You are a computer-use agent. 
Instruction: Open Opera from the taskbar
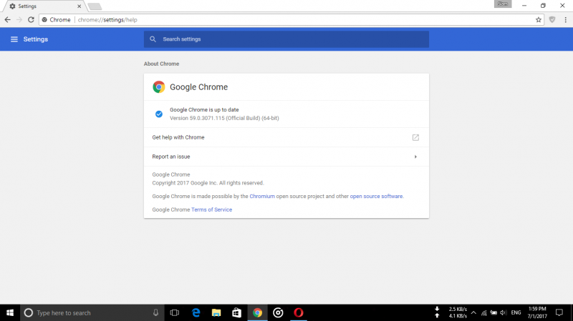[x=299, y=312]
